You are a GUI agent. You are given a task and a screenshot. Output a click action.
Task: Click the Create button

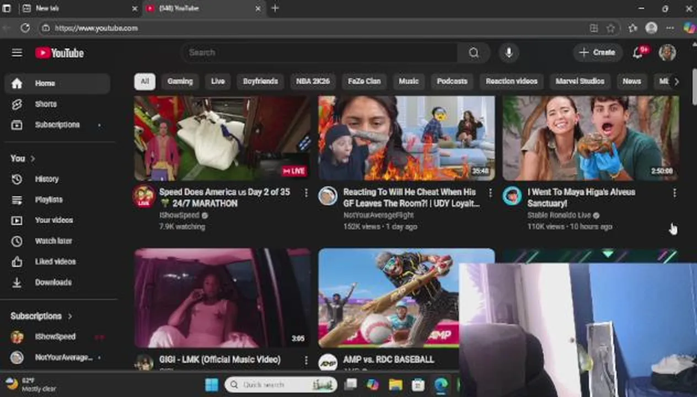point(598,53)
